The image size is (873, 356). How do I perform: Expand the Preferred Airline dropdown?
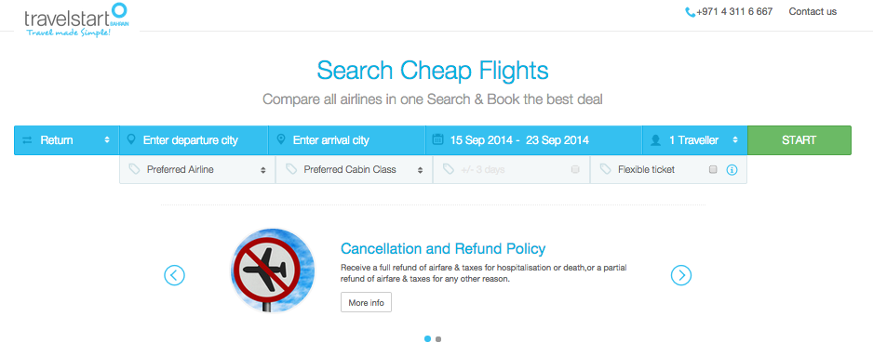pos(197,170)
